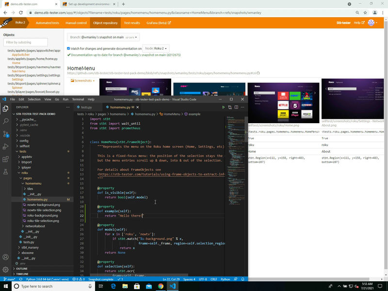The image size is (388, 291).
Task: Open the Extensions view icon
Action: coord(5,159)
